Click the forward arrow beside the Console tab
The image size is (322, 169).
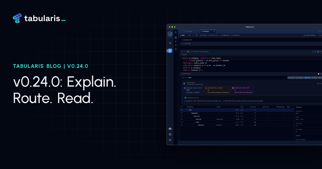[x=182, y=31]
